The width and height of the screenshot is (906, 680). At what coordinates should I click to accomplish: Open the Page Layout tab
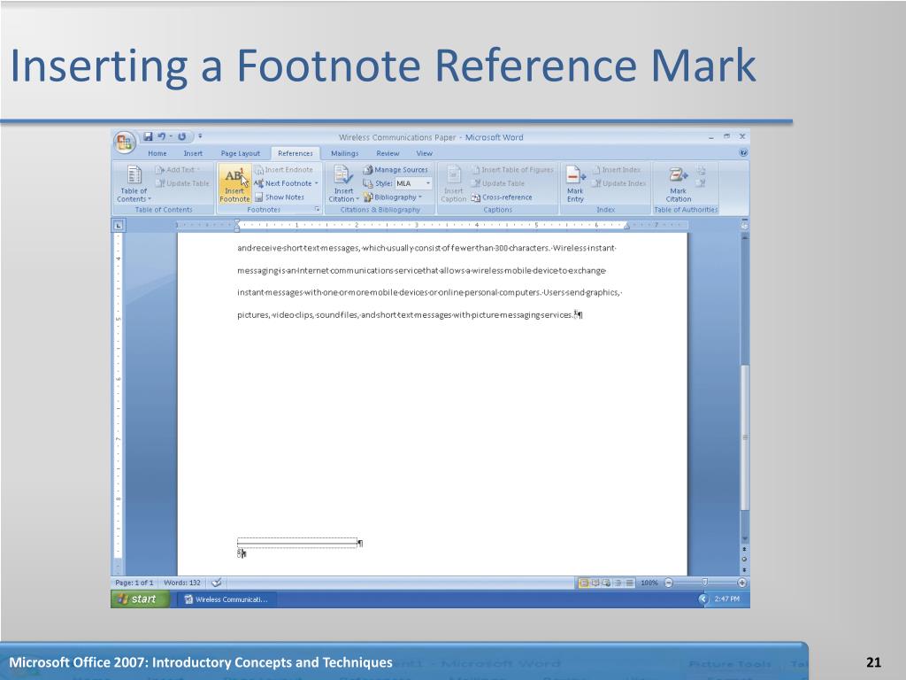tap(241, 153)
